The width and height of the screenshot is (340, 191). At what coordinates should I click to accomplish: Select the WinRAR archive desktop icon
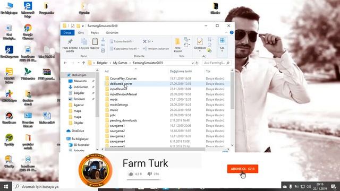click(x=46, y=74)
